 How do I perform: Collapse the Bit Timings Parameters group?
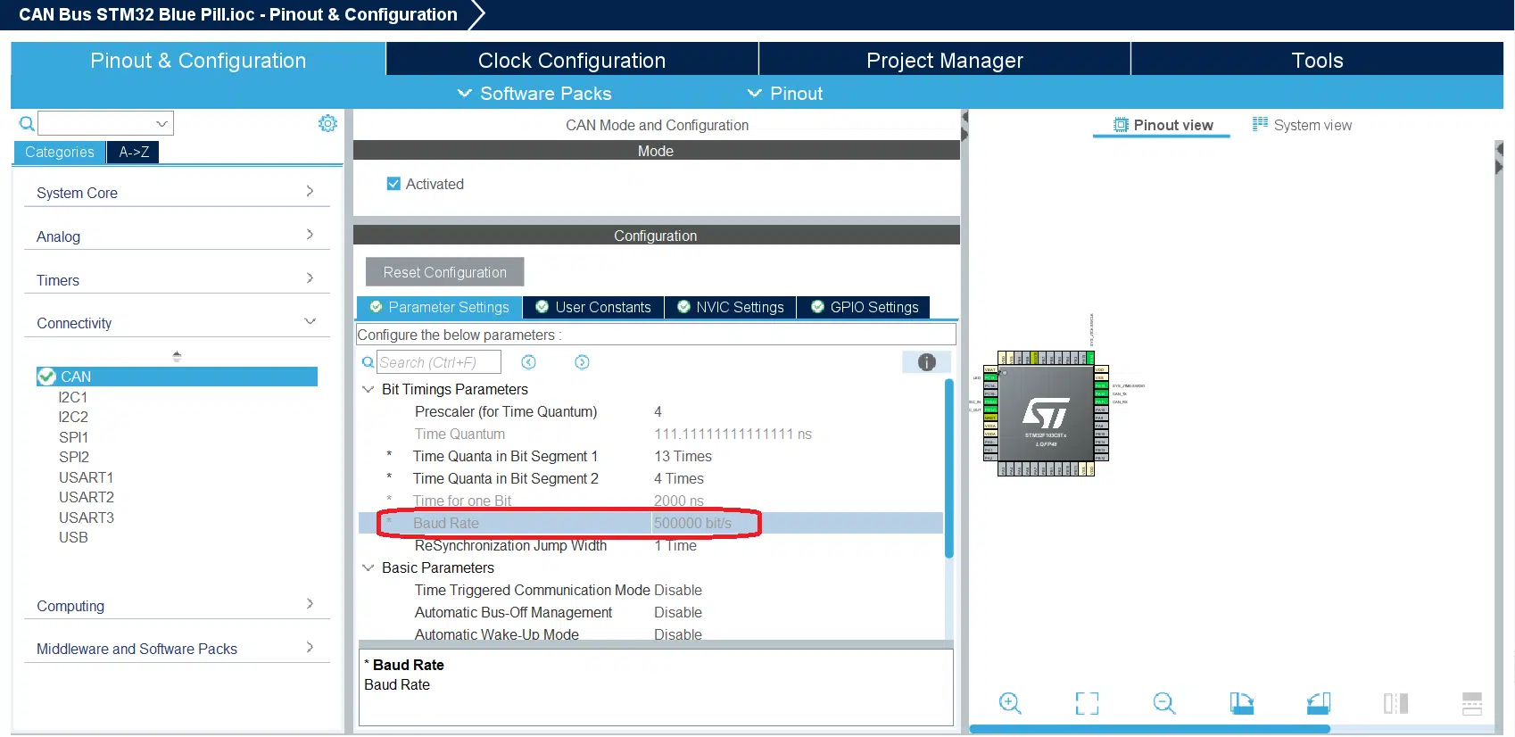[x=368, y=390]
